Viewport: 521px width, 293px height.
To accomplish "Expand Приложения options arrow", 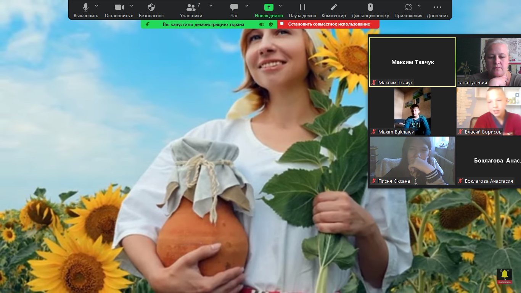I will tap(419, 6).
